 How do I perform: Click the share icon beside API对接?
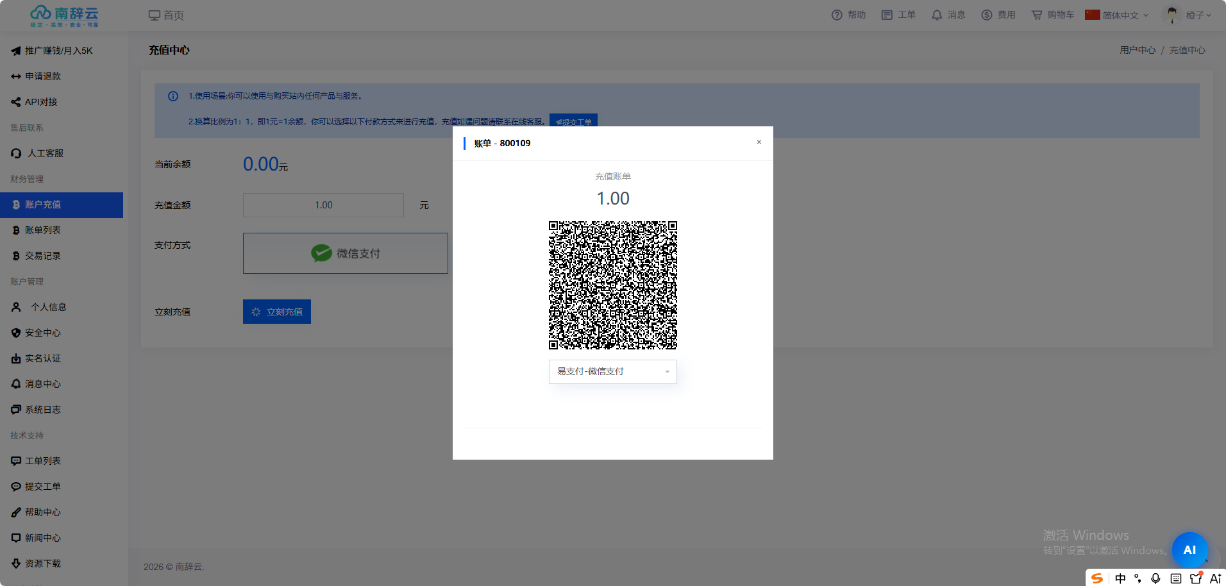[x=16, y=102]
